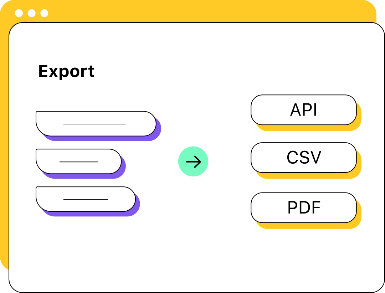Click the line inside the middle pill
This screenshot has width=385, height=293.
pyautogui.click(x=78, y=162)
